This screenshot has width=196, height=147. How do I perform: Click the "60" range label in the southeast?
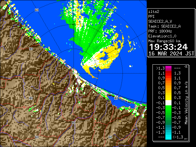coord(110,137)
